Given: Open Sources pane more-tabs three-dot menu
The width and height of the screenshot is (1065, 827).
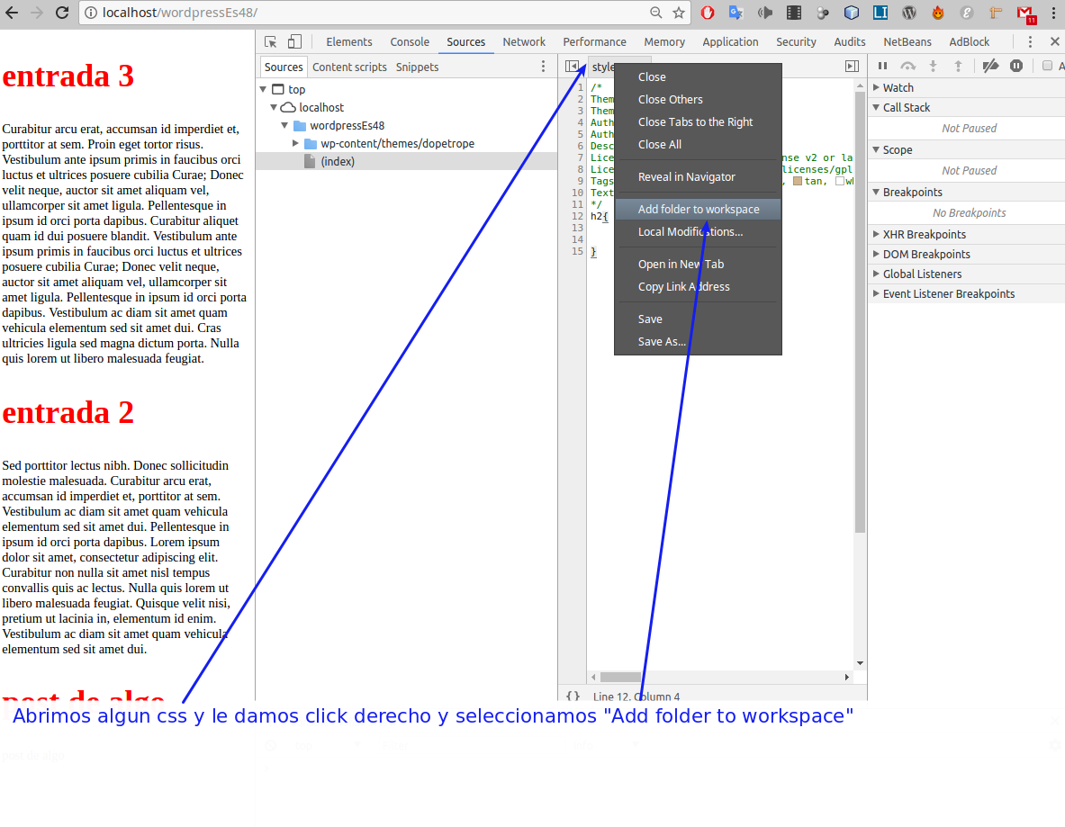Looking at the screenshot, I should click(x=543, y=67).
